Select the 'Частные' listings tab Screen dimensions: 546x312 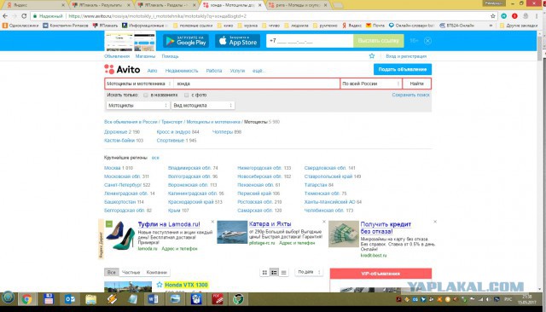point(131,272)
